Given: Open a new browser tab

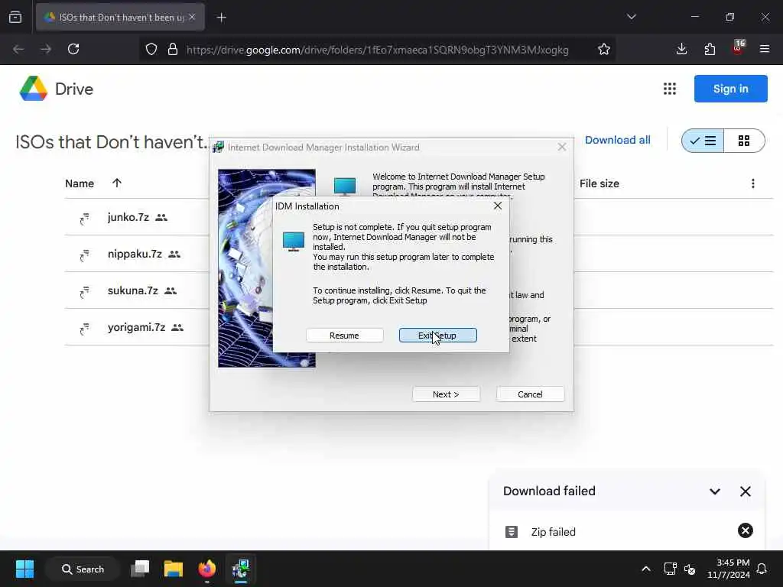Looking at the screenshot, I should (222, 18).
